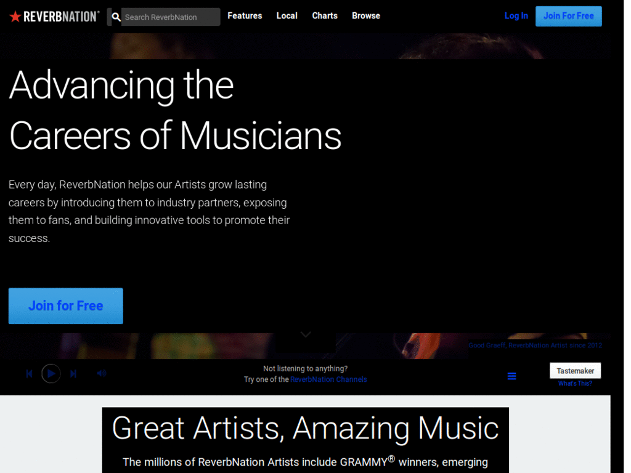This screenshot has width=631, height=473.
Task: Click the down chevron below the hero
Action: coord(306,334)
